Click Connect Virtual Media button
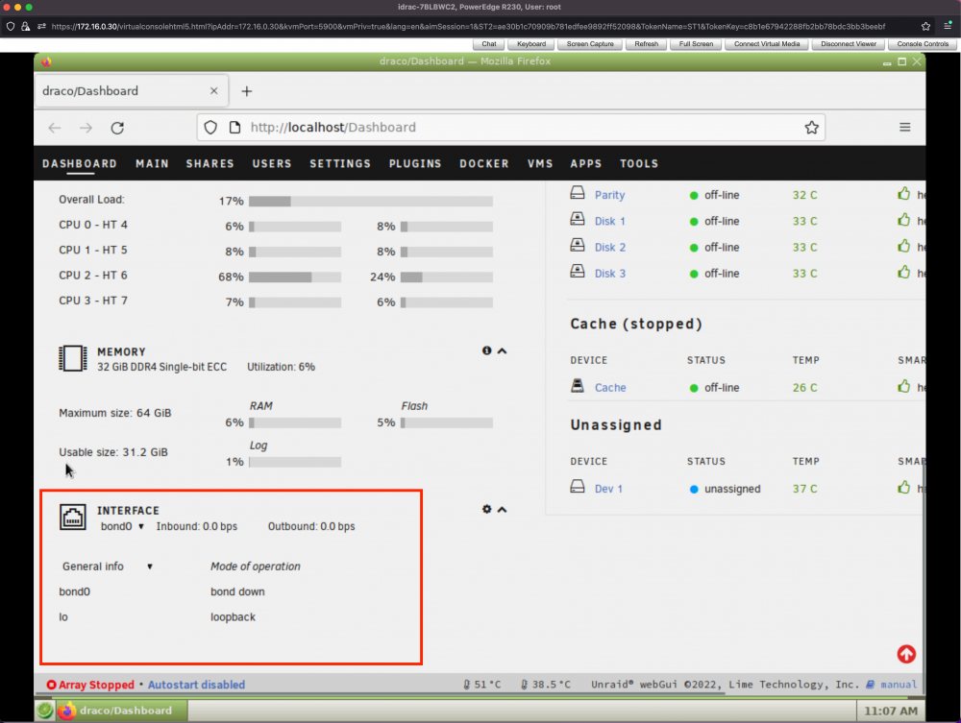Screen dimensions: 961x723 [767, 44]
